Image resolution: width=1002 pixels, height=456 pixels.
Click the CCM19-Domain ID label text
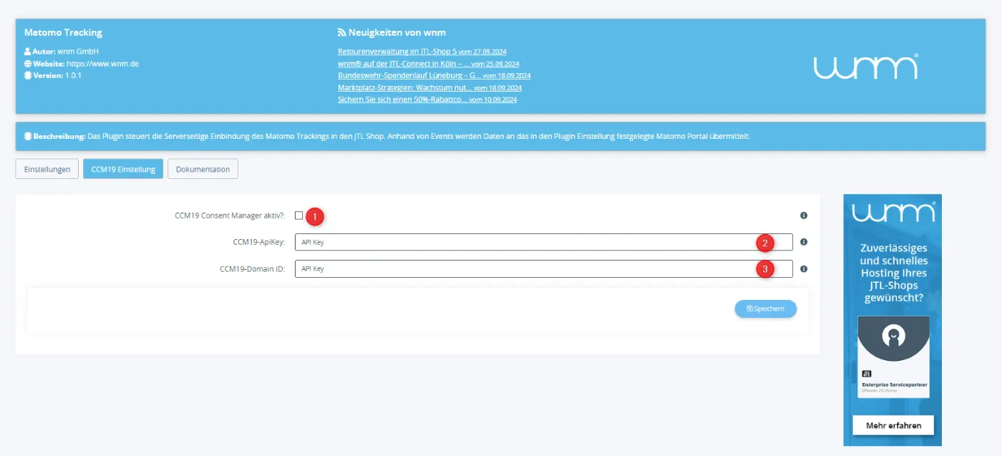[x=252, y=269]
